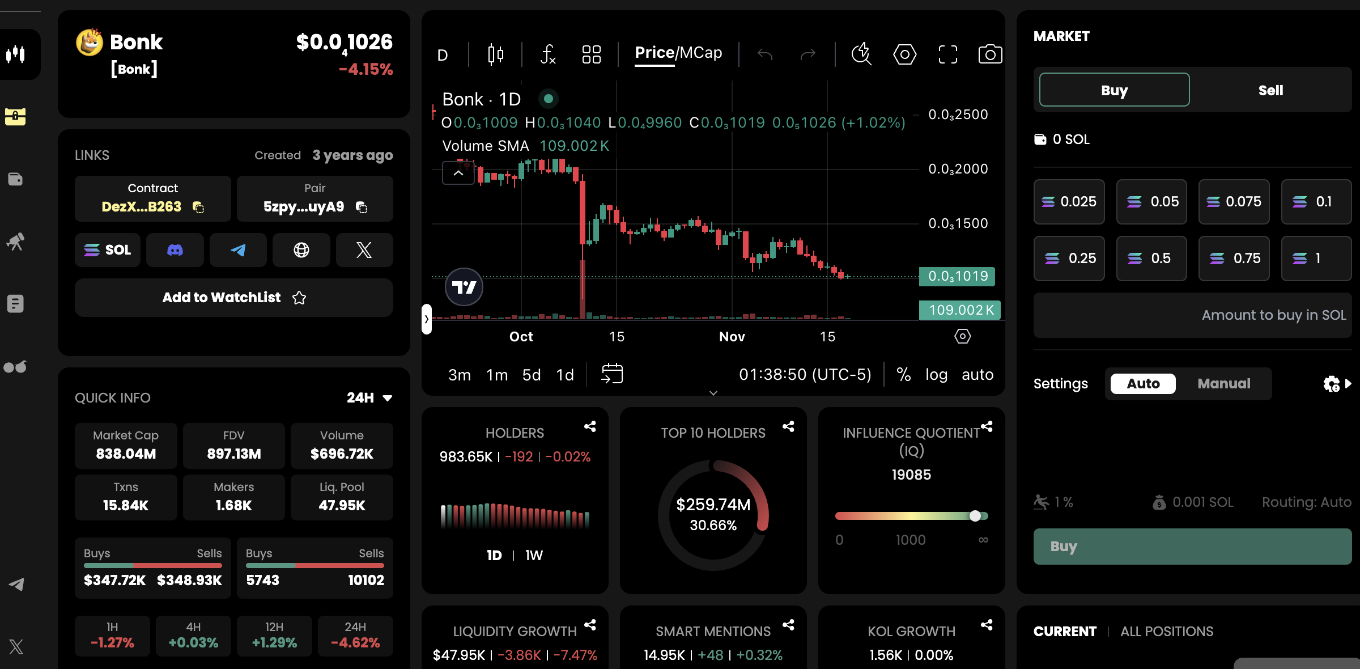Open Bonk's Discord from the links panel

[175, 250]
